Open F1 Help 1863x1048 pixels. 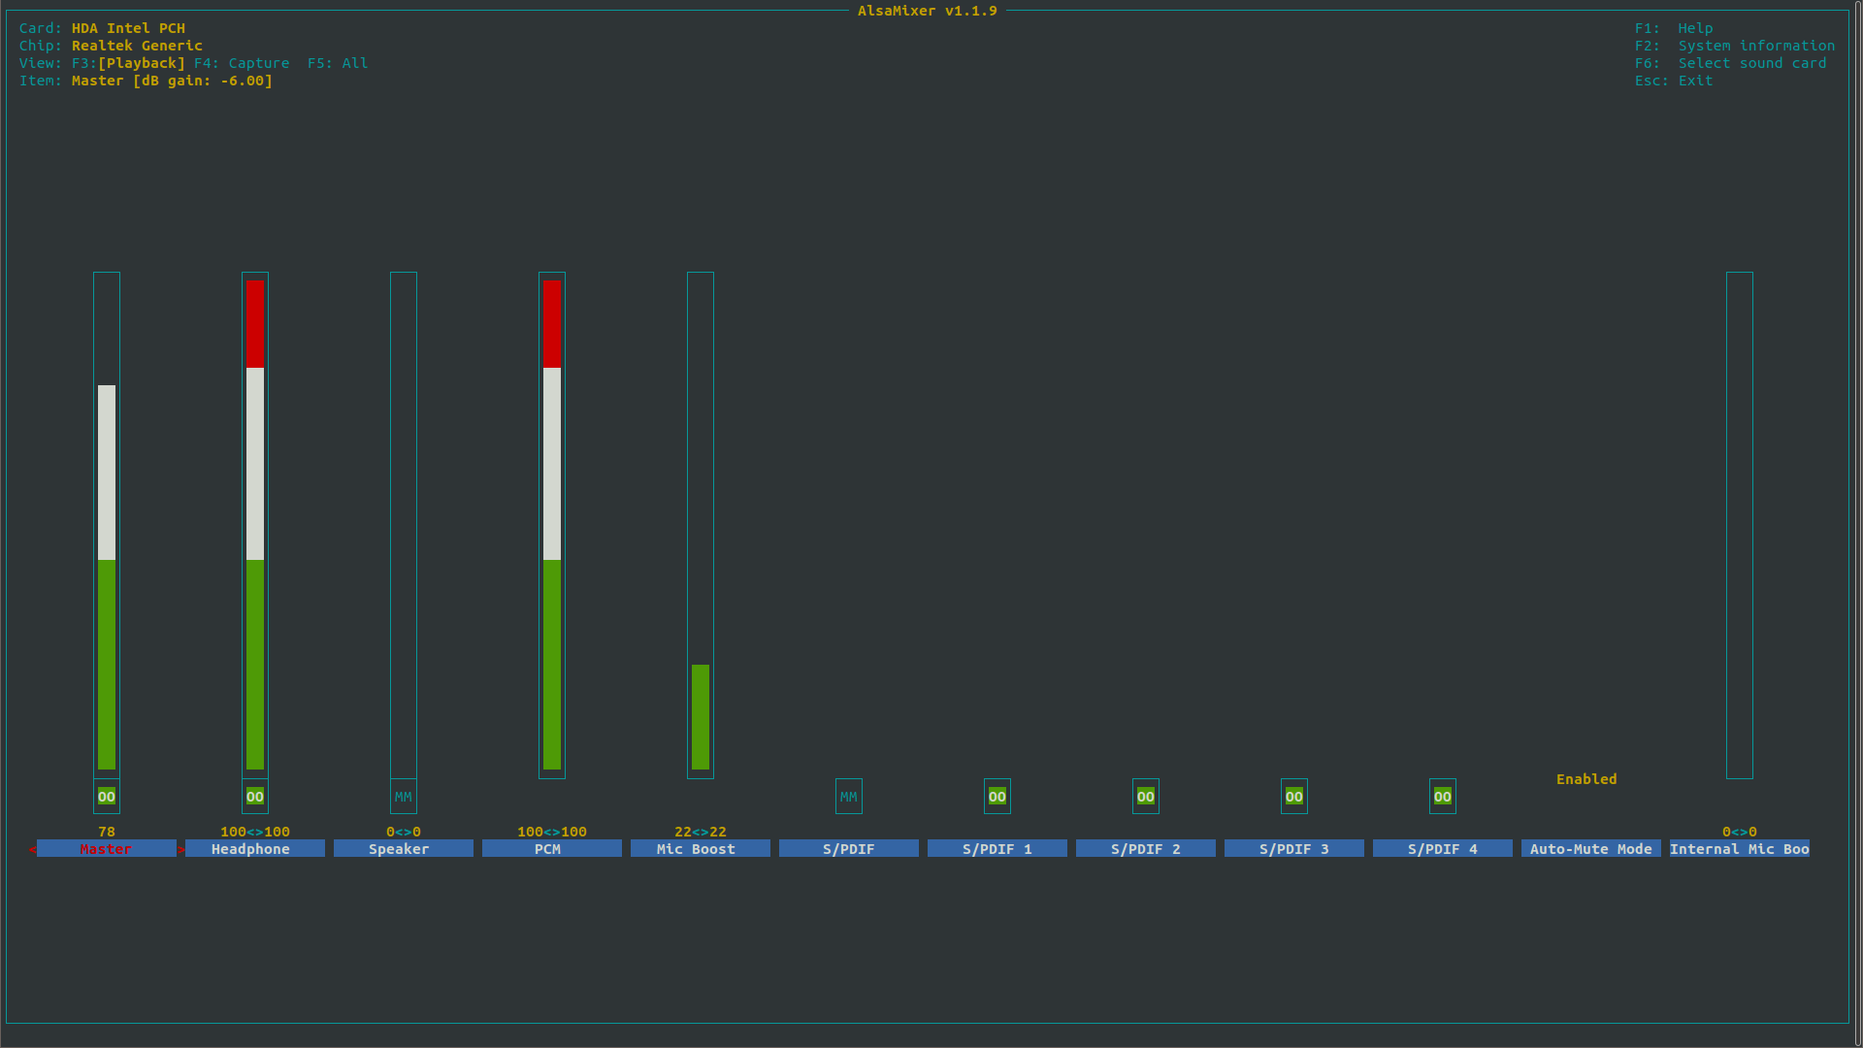click(1674, 28)
